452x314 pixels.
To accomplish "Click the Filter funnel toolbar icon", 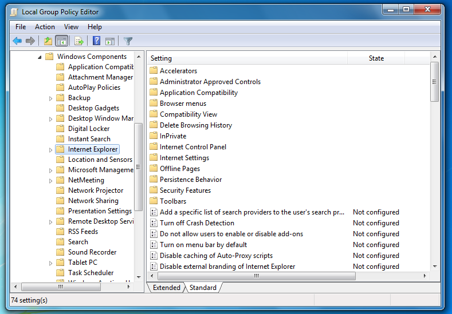I will 128,41.
